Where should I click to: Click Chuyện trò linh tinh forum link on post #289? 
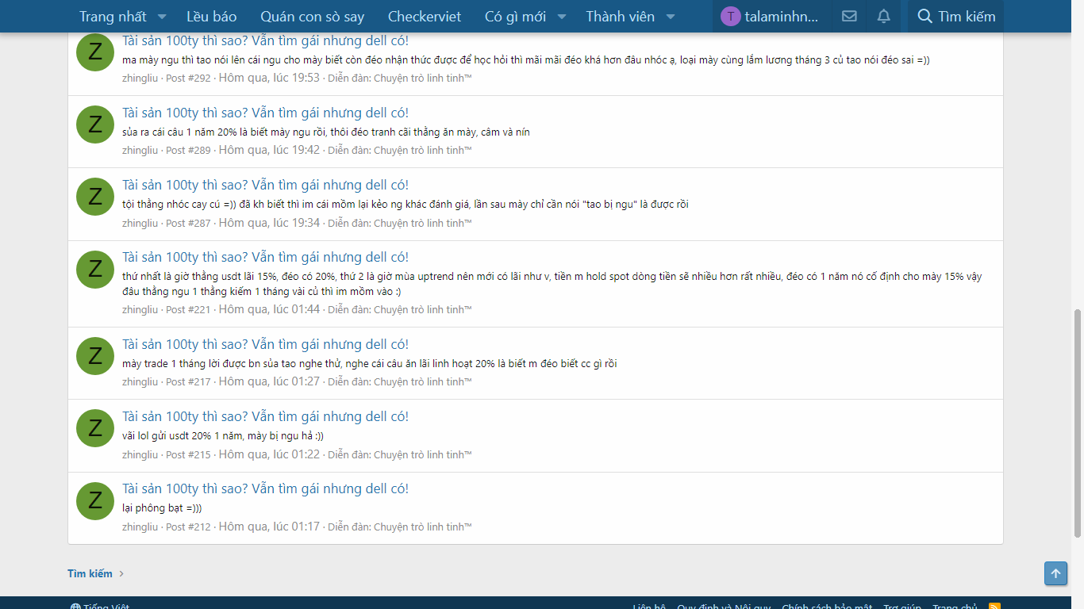422,151
